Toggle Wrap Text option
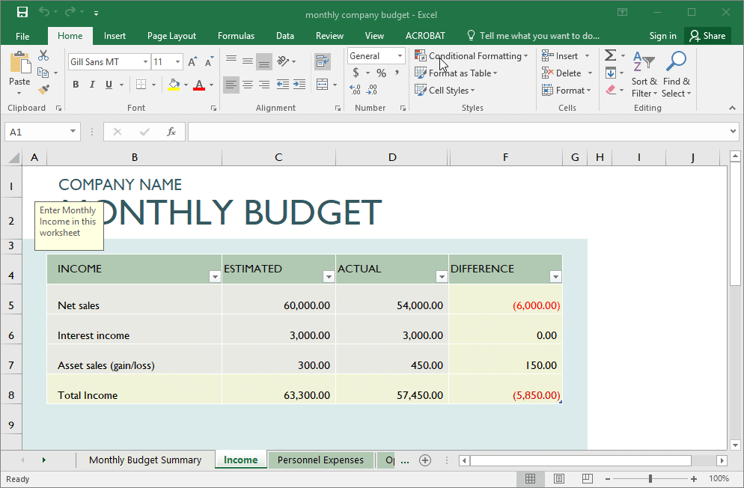The width and height of the screenshot is (744, 488). [323, 61]
